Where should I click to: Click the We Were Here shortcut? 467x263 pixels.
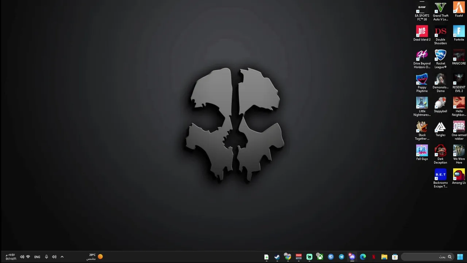[459, 155]
